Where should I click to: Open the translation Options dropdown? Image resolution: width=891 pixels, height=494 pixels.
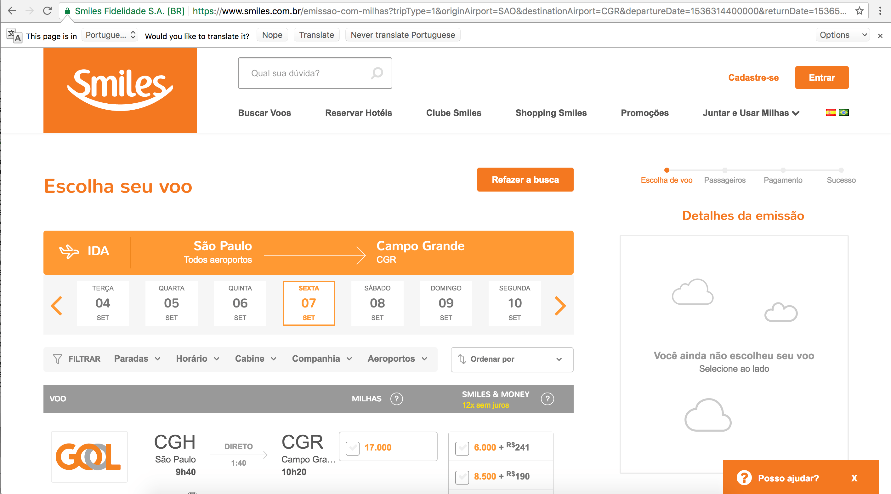click(843, 35)
